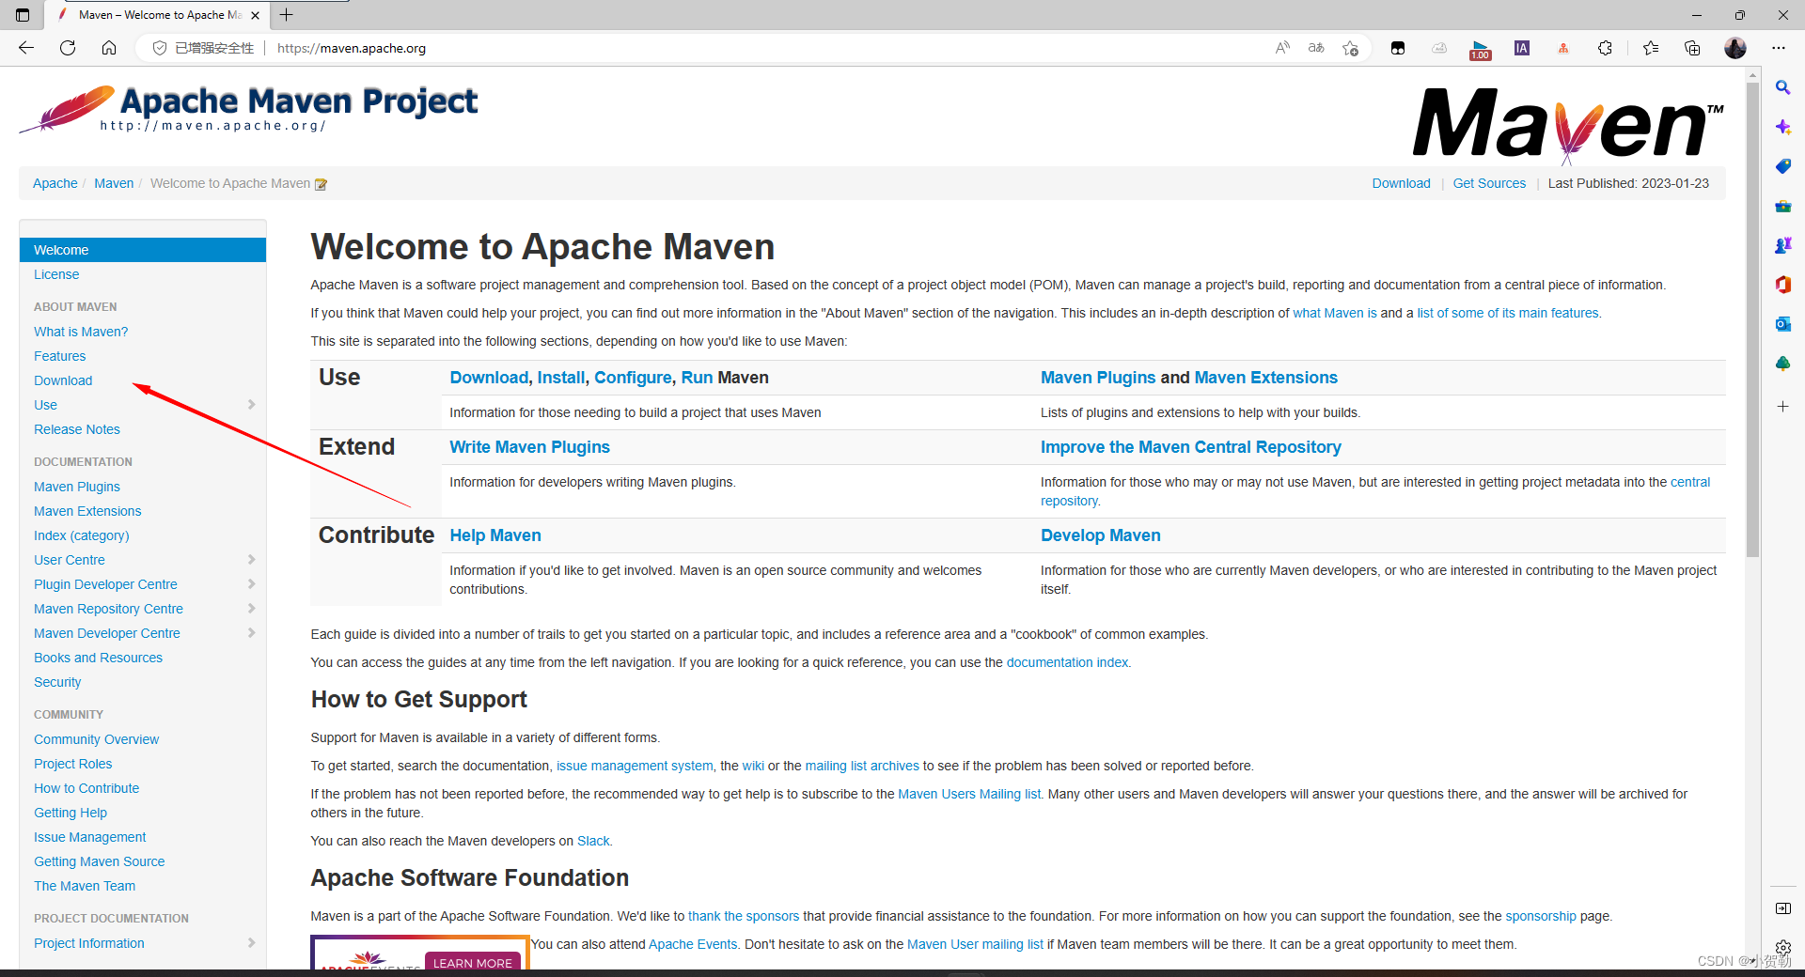Select Welcome in the left navigation
Screen dimensions: 1805x977
coord(143,250)
